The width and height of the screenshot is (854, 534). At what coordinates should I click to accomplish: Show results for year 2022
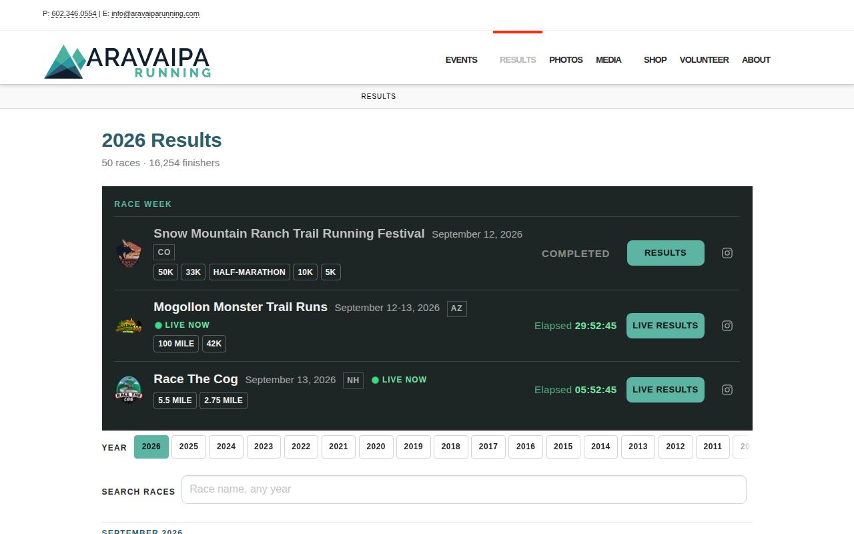(x=301, y=447)
